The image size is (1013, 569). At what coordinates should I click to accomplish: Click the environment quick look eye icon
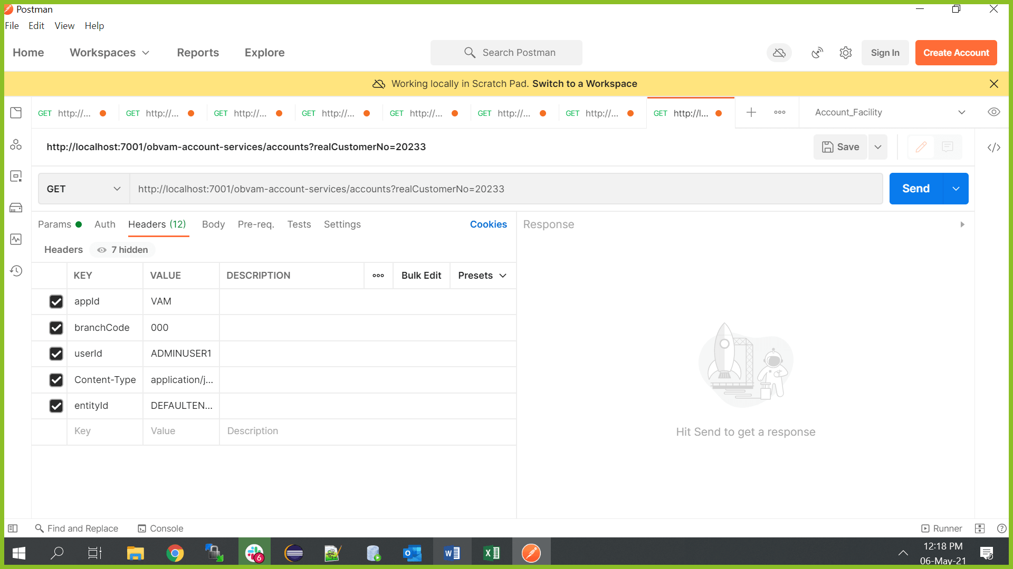pos(993,112)
